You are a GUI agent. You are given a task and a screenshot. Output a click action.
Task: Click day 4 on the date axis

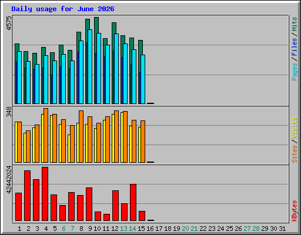46,229
